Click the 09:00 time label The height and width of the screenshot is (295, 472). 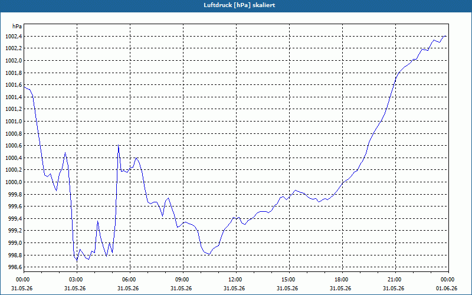(183, 280)
